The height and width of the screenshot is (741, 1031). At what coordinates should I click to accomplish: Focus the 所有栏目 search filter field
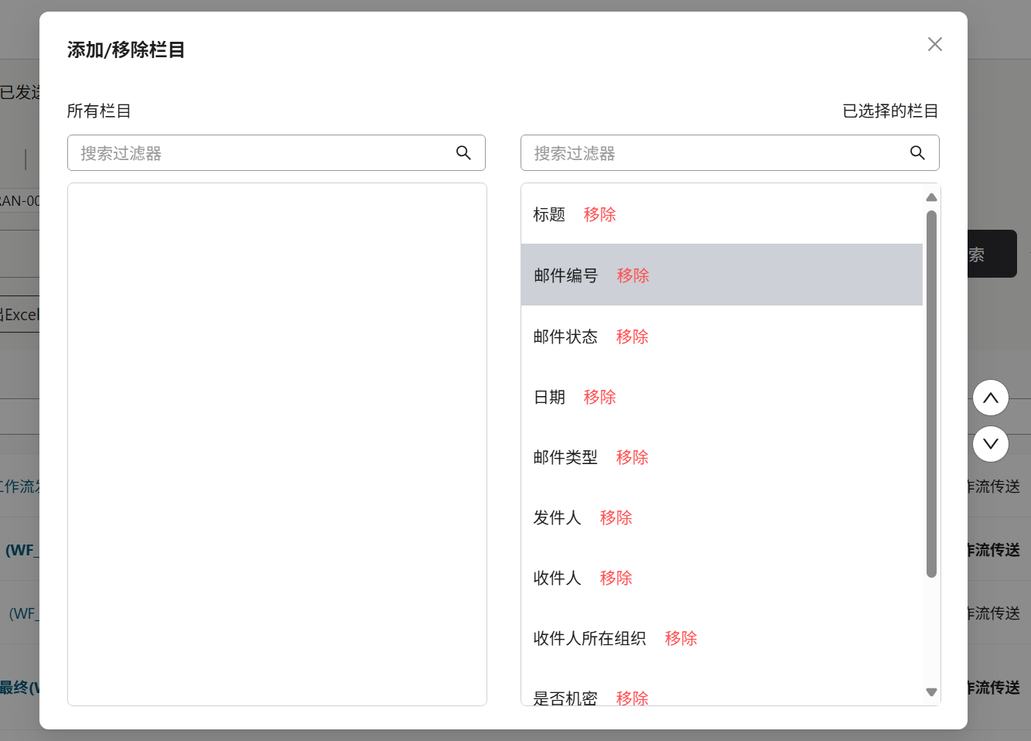click(263, 153)
